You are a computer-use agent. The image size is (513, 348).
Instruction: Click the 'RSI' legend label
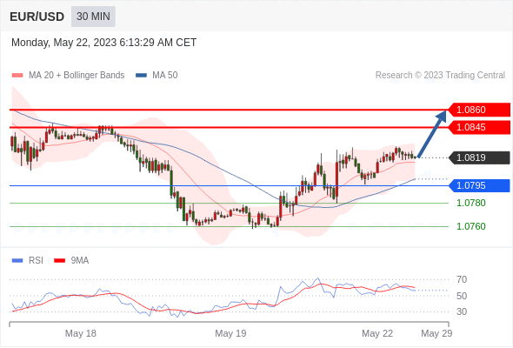[36, 261]
